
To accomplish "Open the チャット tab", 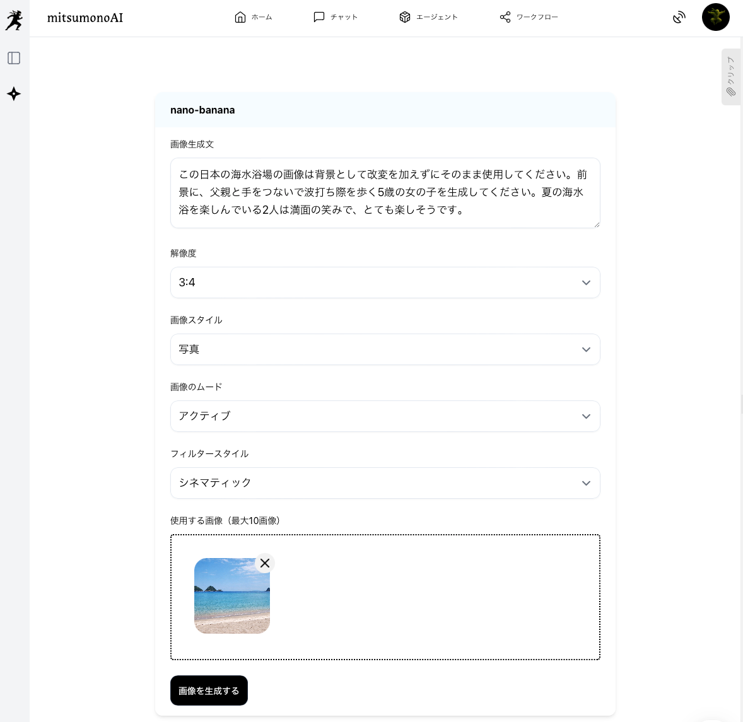I will pyautogui.click(x=336, y=17).
